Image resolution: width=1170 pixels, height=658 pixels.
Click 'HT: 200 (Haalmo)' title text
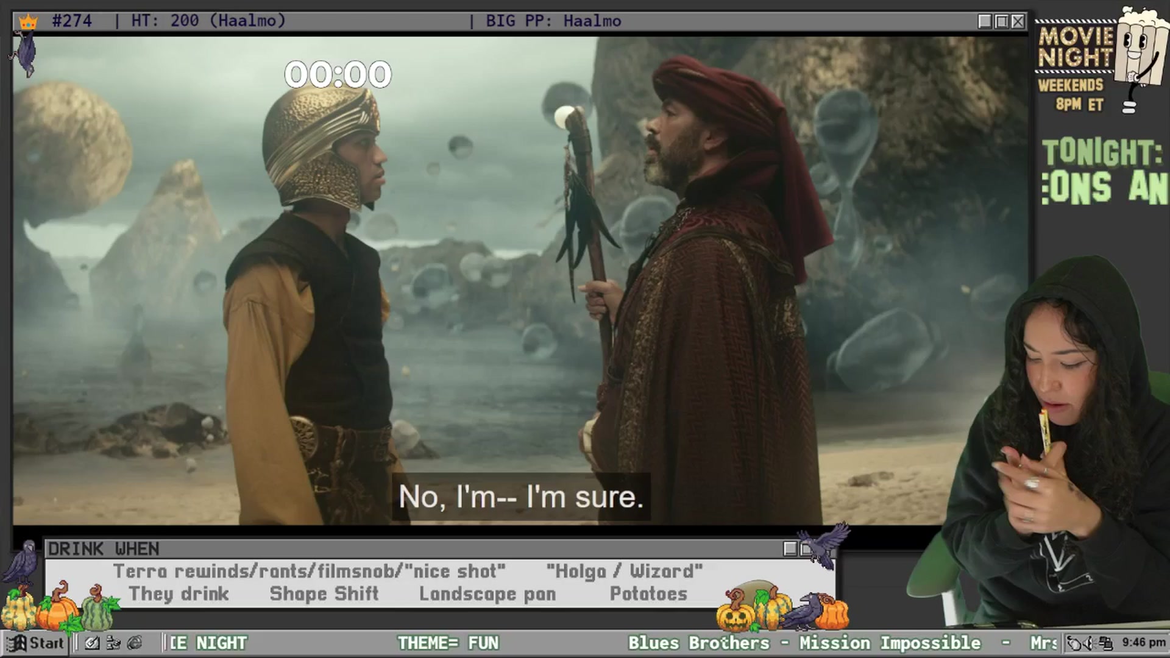[208, 21]
